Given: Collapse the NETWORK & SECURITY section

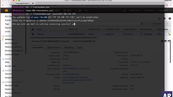Looking at the screenshot, I should (3, 82).
